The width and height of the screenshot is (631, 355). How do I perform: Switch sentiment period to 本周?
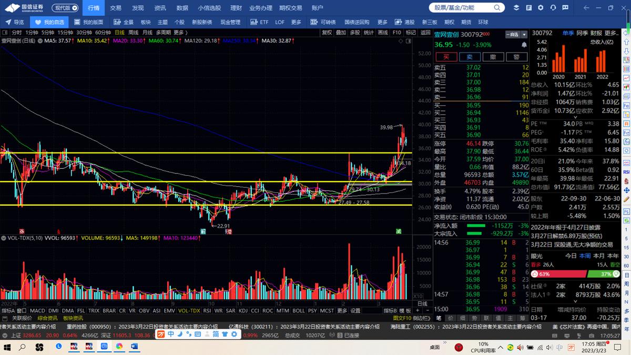(x=584, y=256)
